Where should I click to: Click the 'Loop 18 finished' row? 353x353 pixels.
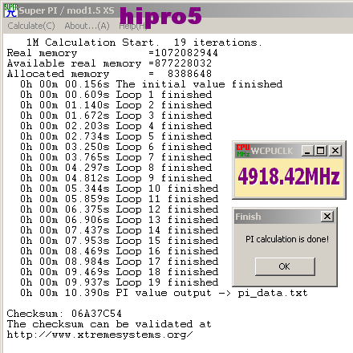coord(120,272)
